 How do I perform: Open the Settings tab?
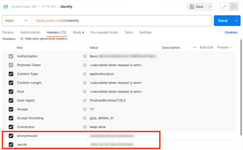pos(145,32)
